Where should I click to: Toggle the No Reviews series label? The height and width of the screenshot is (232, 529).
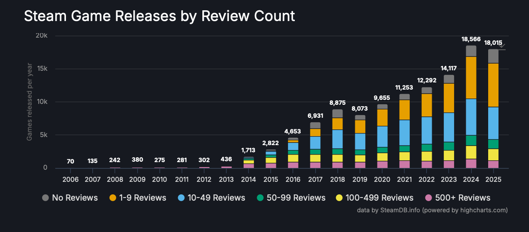pos(74,198)
